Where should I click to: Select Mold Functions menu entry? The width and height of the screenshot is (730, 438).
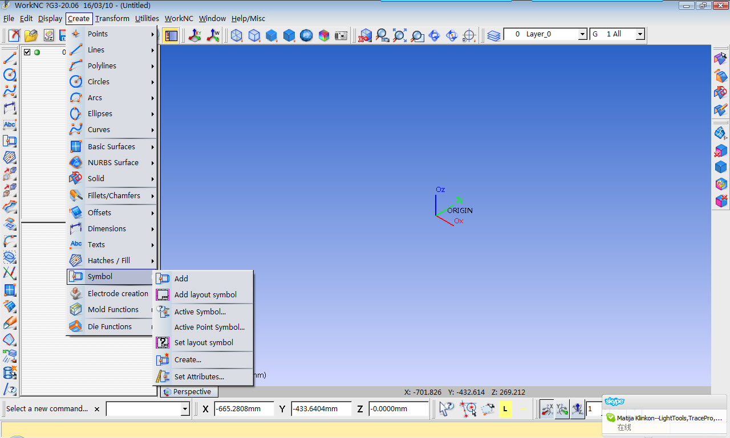coord(111,309)
